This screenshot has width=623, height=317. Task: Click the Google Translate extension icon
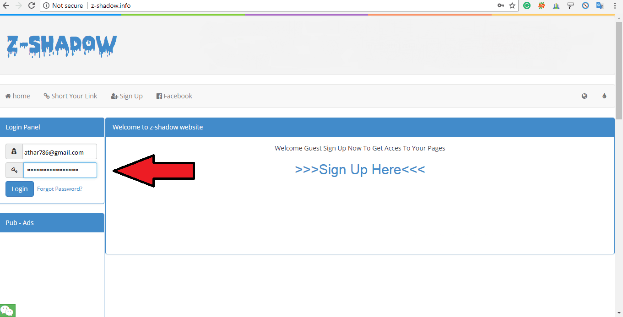(600, 5)
